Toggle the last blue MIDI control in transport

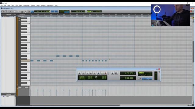click(150, 79)
